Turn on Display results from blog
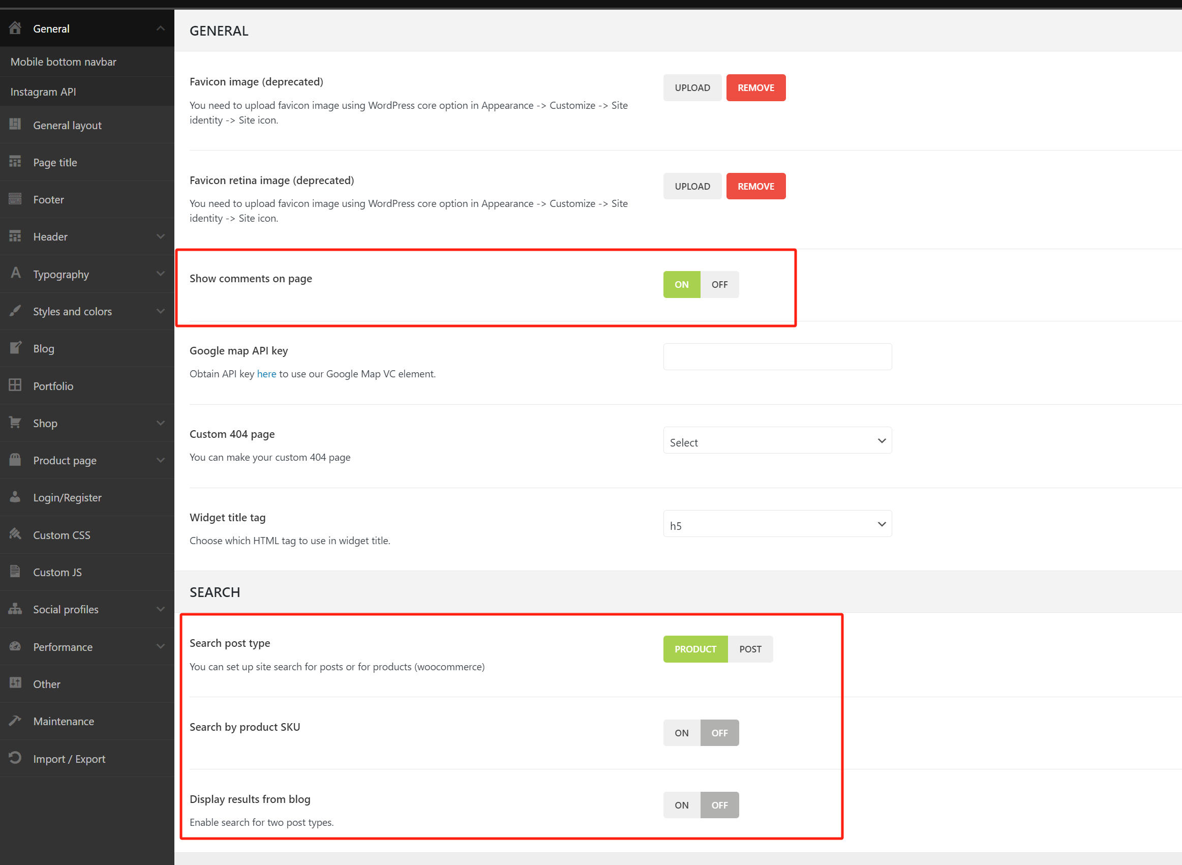 pyautogui.click(x=681, y=805)
